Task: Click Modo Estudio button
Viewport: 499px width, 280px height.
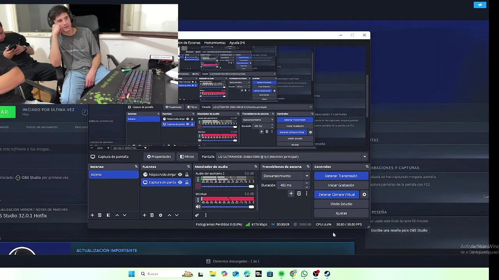Action: click(x=341, y=204)
